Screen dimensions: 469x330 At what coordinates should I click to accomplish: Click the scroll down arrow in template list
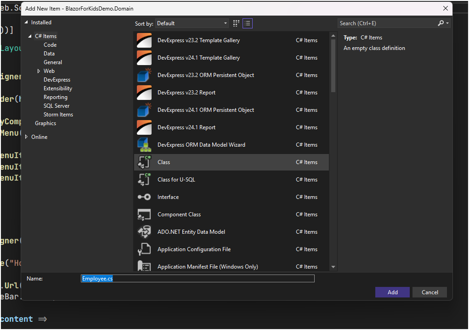click(x=333, y=267)
